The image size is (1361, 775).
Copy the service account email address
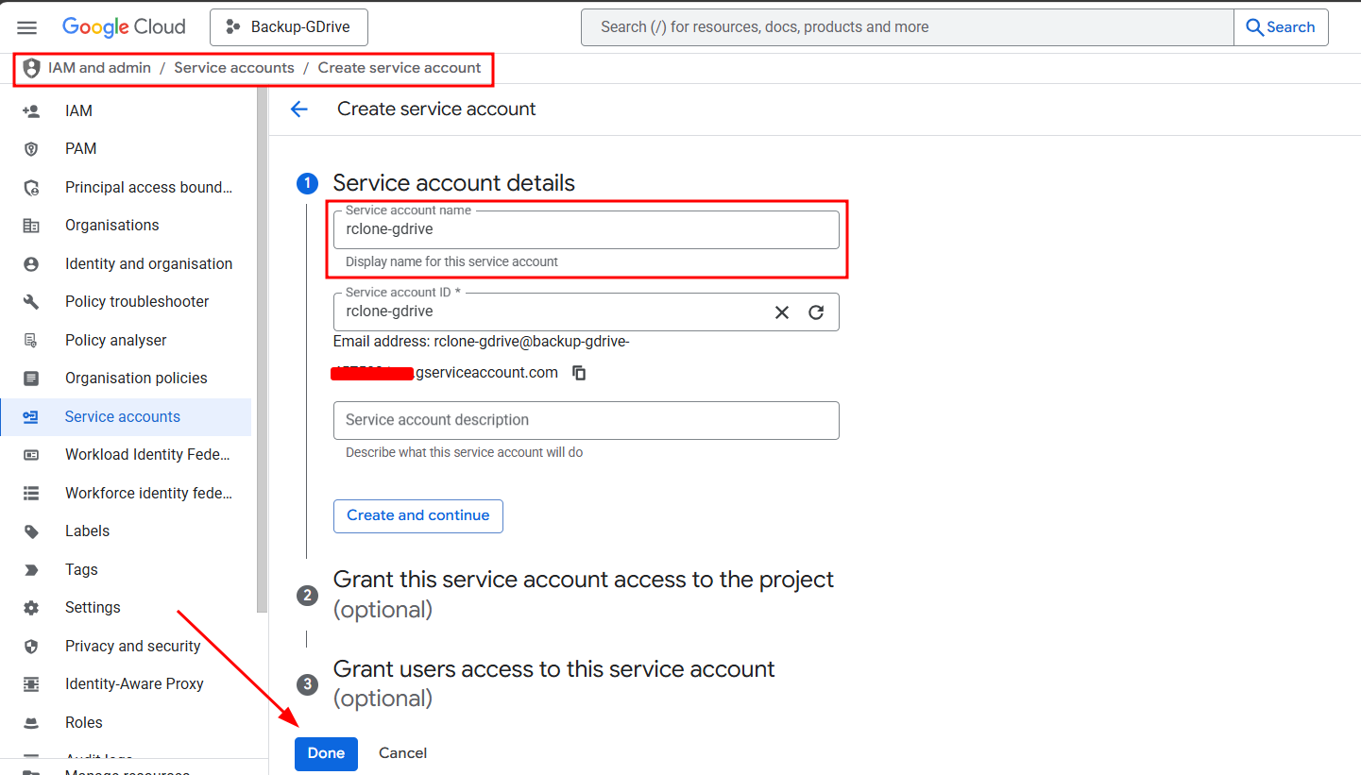pyautogui.click(x=579, y=373)
